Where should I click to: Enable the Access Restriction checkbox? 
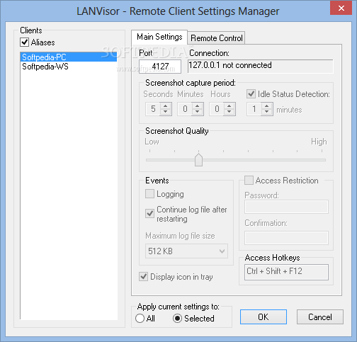249,181
